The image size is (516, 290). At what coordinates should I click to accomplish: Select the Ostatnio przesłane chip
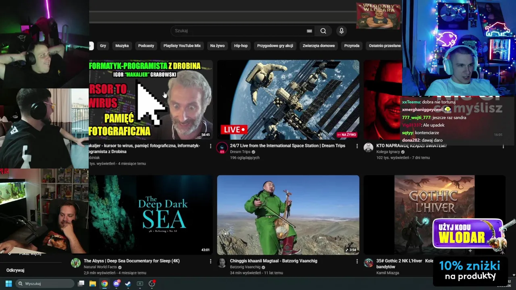[384, 46]
